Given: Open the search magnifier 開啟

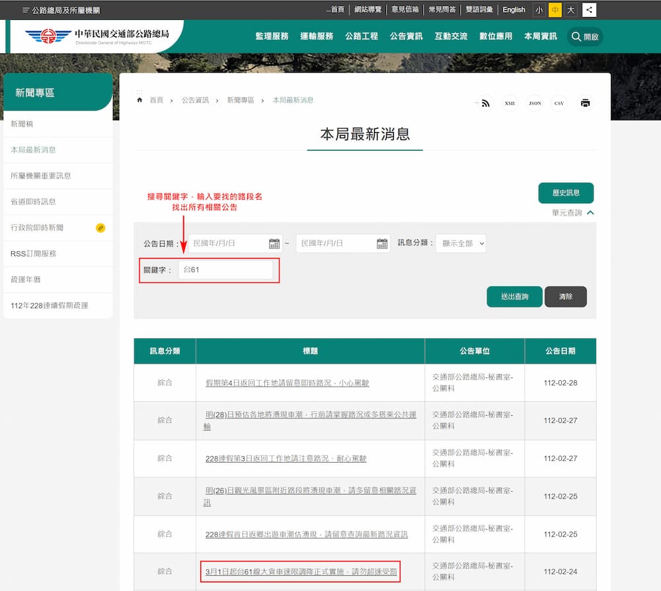Looking at the screenshot, I should [x=585, y=36].
